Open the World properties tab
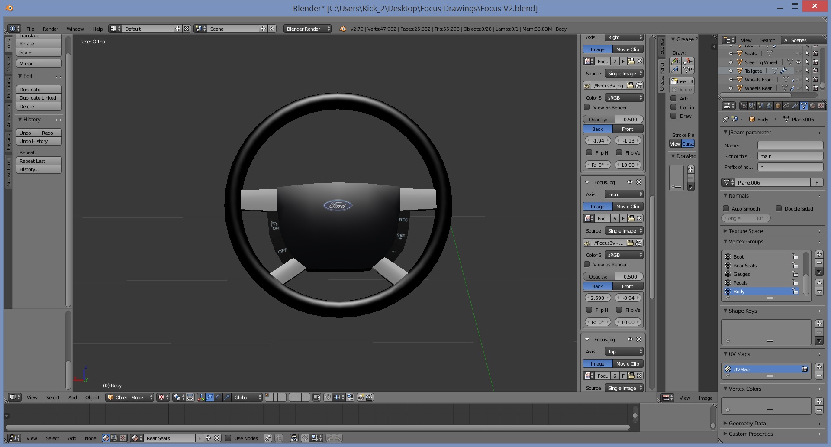This screenshot has height=447, width=831. 769,106
